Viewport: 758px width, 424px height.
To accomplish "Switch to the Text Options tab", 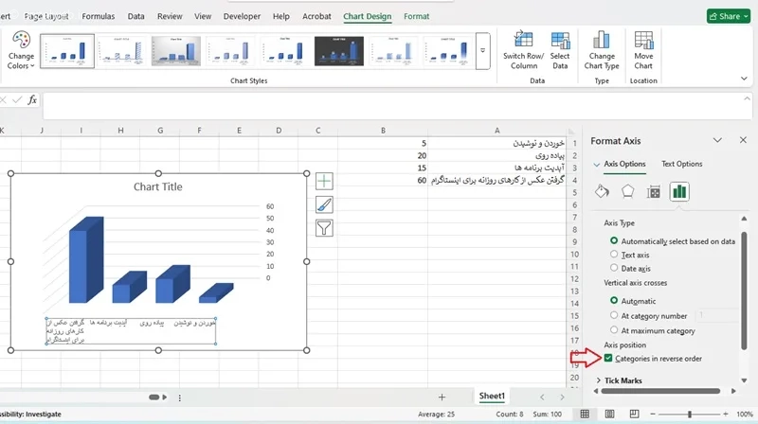I will [x=681, y=164].
